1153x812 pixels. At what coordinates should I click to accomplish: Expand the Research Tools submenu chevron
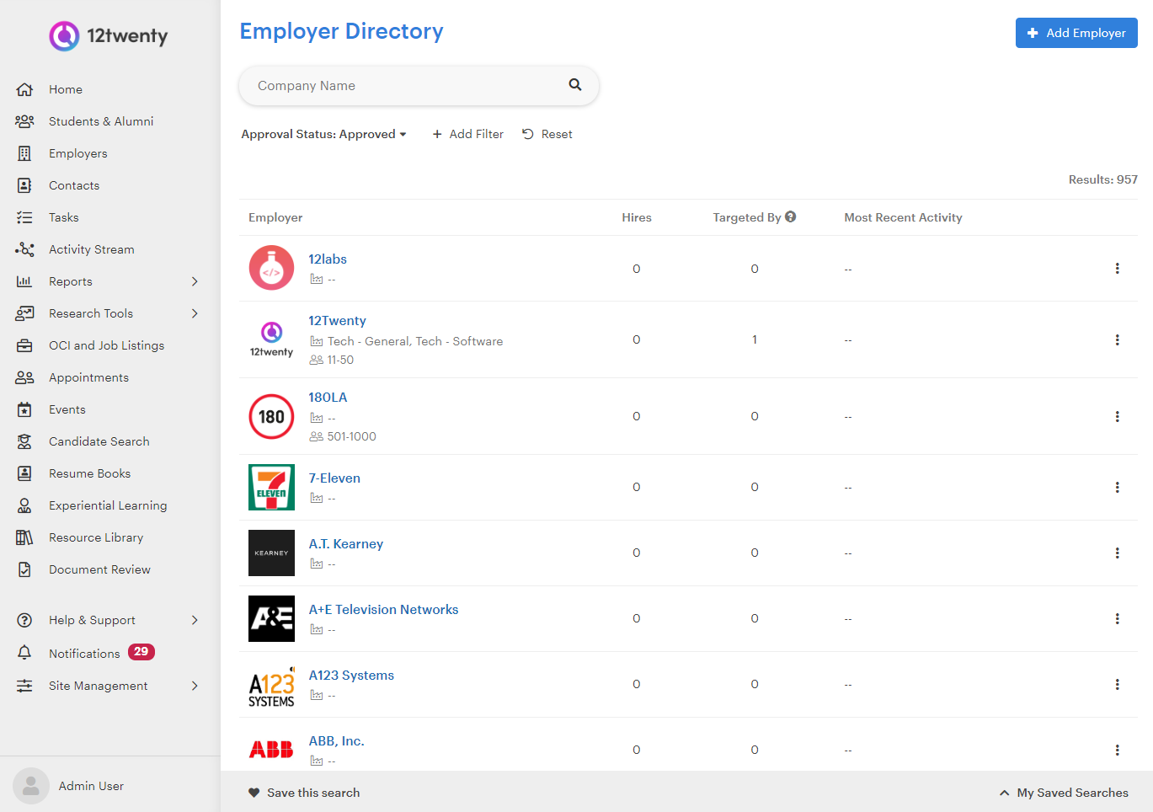pyautogui.click(x=195, y=313)
